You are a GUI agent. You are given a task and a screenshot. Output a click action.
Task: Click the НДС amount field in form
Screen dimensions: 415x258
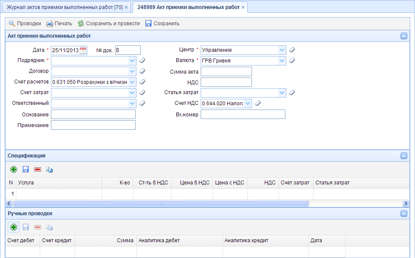tap(226, 82)
